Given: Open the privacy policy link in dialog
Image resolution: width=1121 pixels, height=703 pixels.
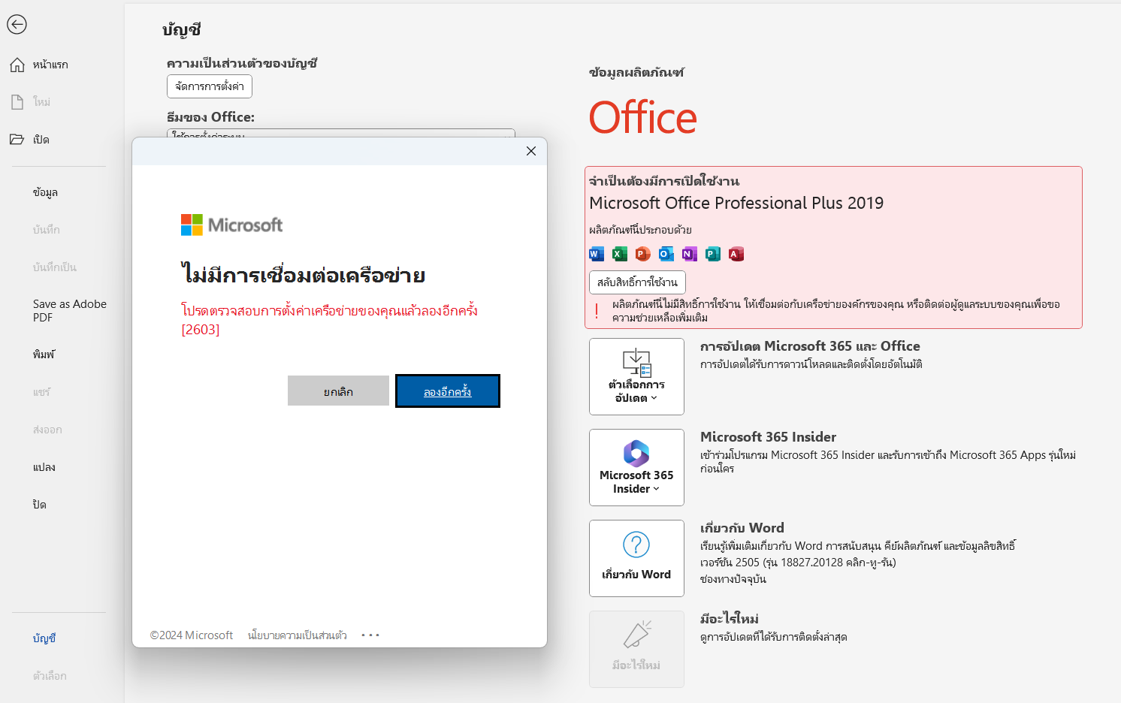Looking at the screenshot, I should point(298,635).
